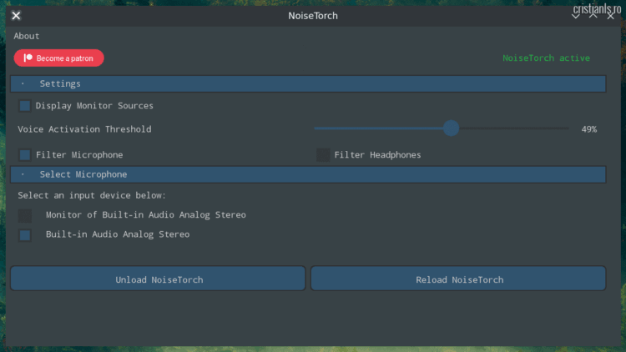
Task: Toggle Display Monitor Sources checkbox
Action: [x=25, y=106]
